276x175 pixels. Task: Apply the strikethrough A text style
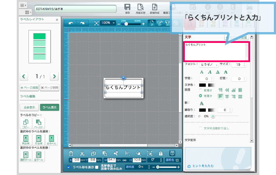coord(226,72)
